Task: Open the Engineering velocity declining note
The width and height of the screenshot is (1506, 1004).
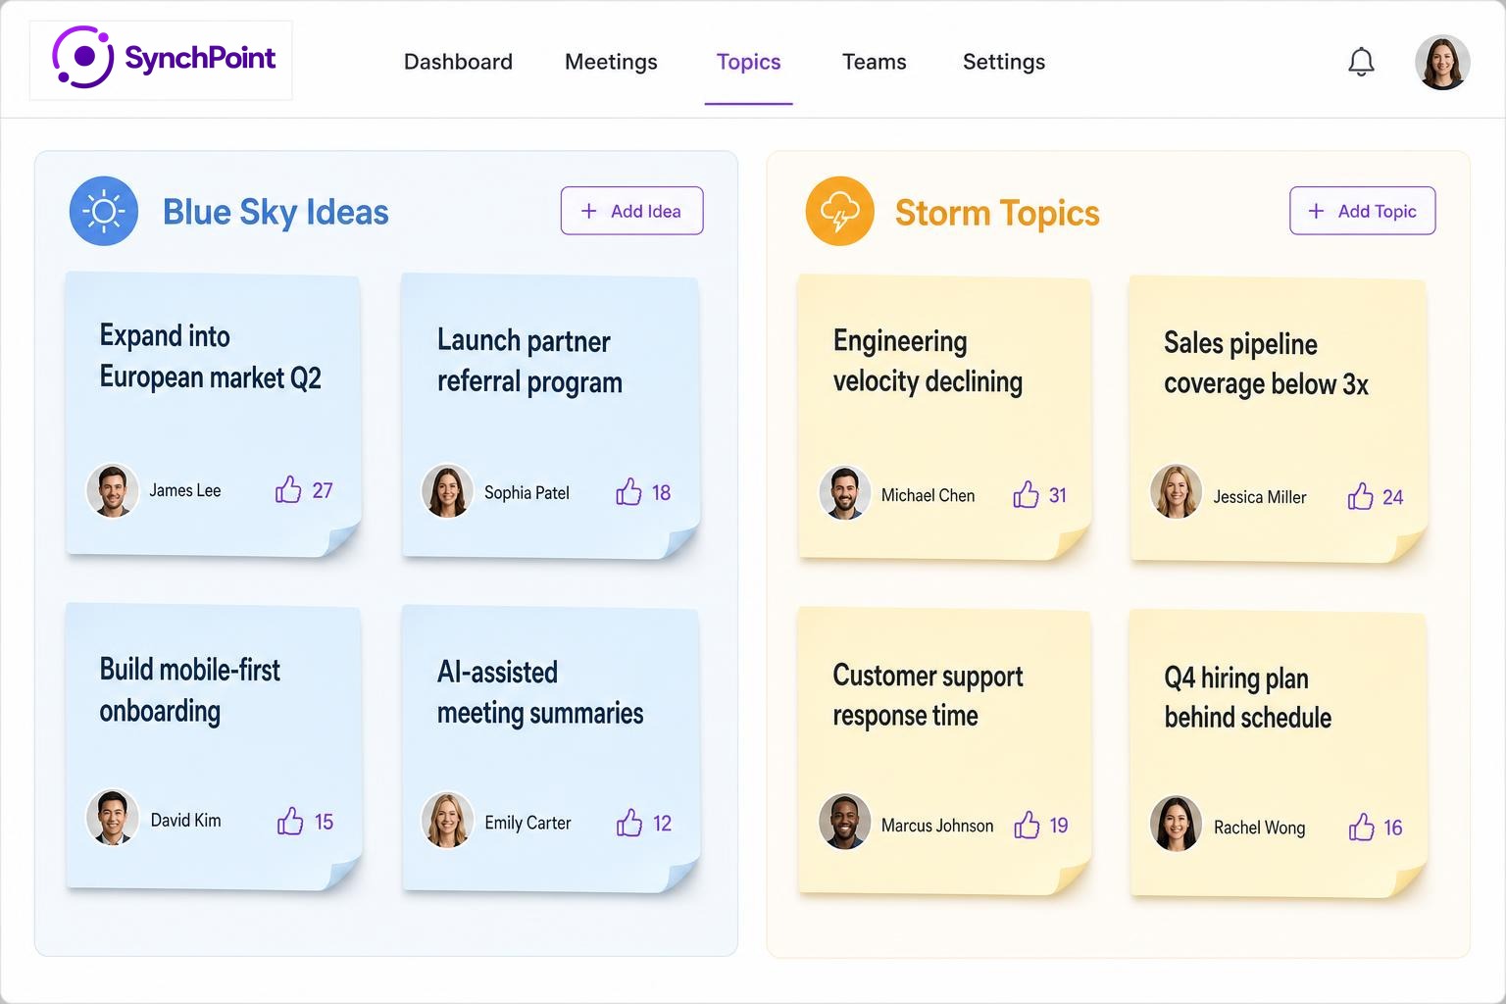Action: [944, 418]
